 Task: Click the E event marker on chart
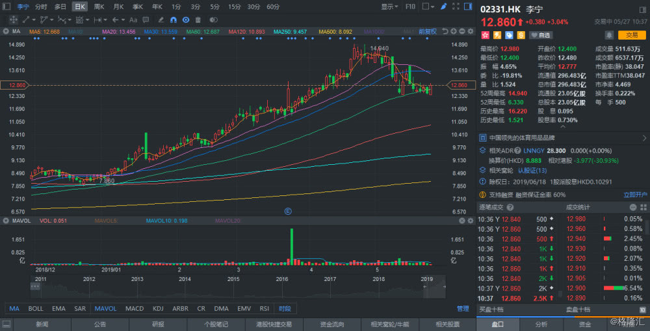tap(288, 211)
